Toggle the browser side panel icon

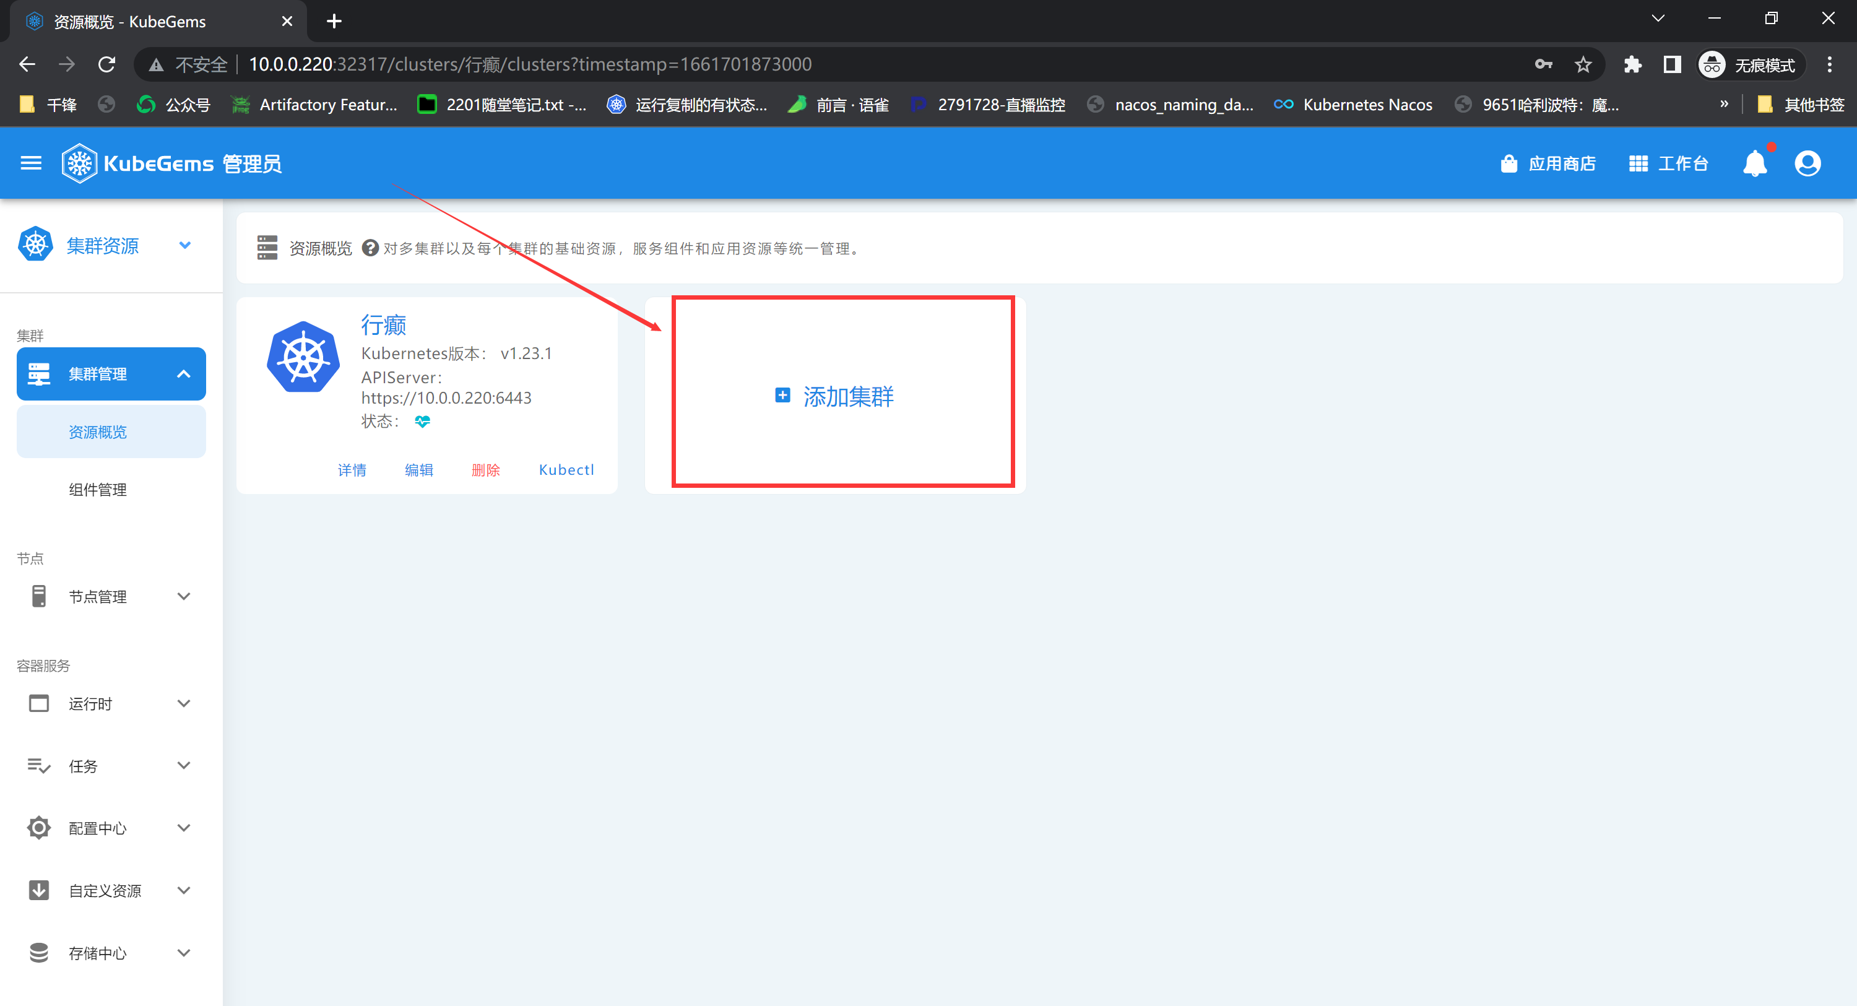click(1673, 65)
